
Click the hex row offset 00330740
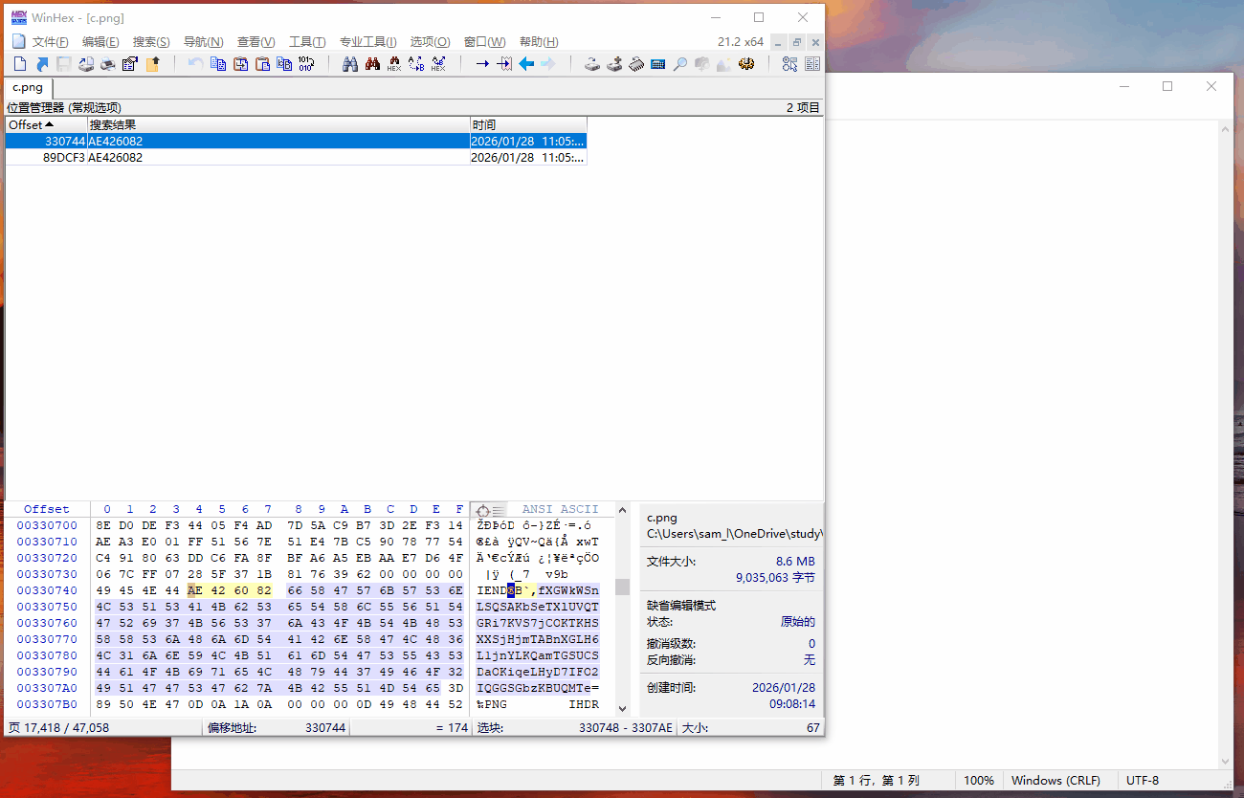pyautogui.click(x=47, y=590)
